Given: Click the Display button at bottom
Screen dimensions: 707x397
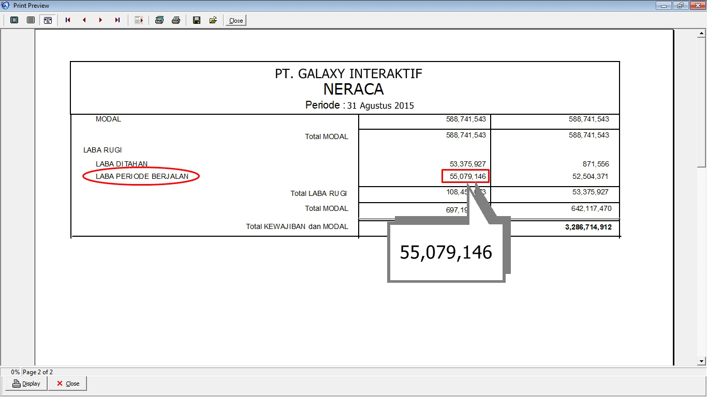Looking at the screenshot, I should tap(26, 384).
